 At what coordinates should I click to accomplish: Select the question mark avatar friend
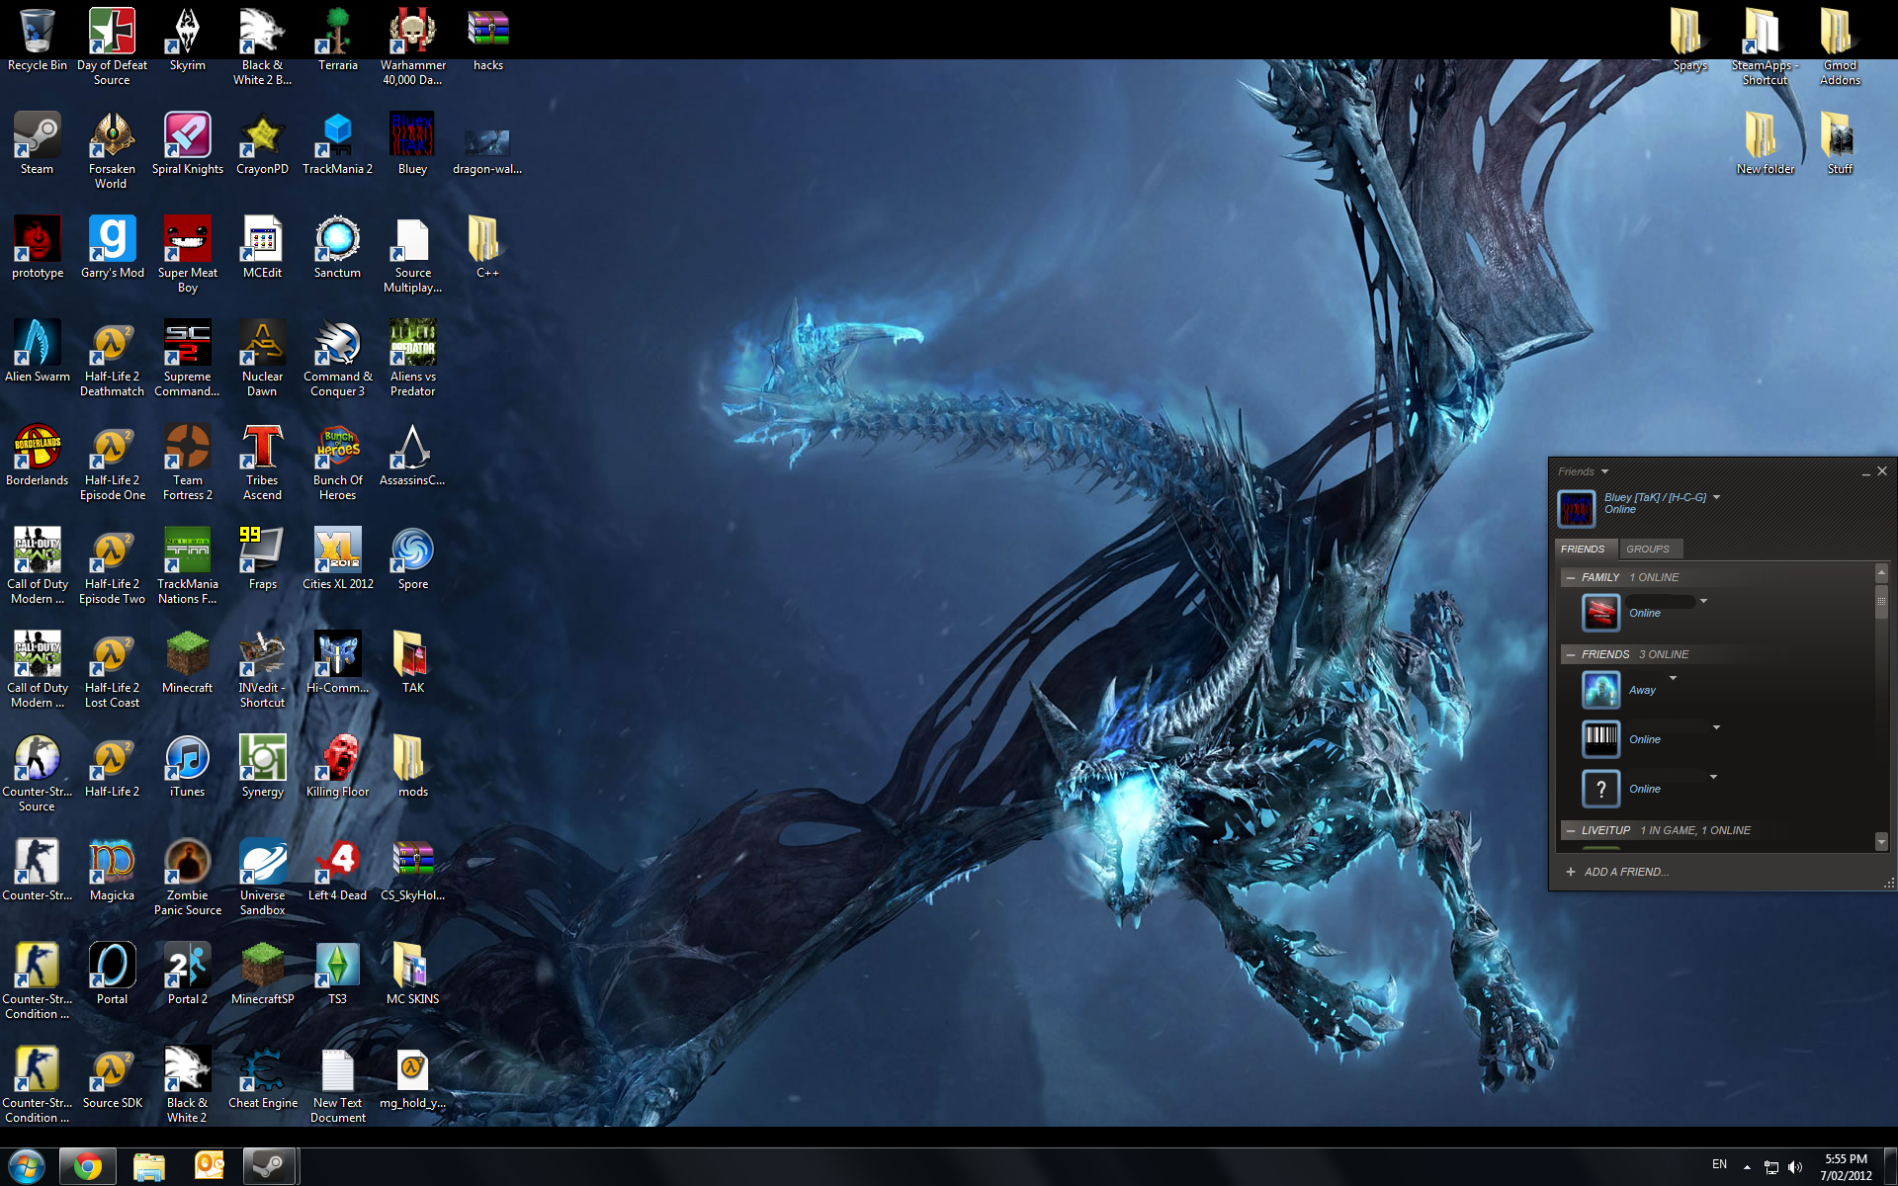[1600, 789]
